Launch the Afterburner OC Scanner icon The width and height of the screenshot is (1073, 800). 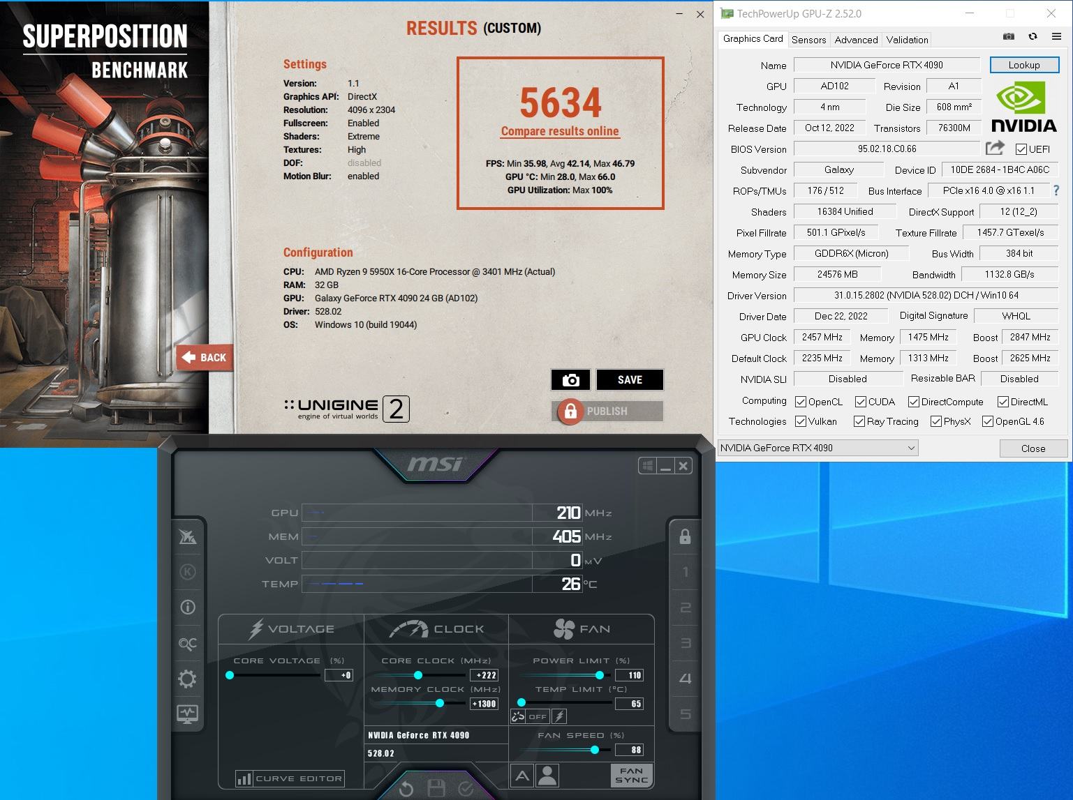pos(188,644)
